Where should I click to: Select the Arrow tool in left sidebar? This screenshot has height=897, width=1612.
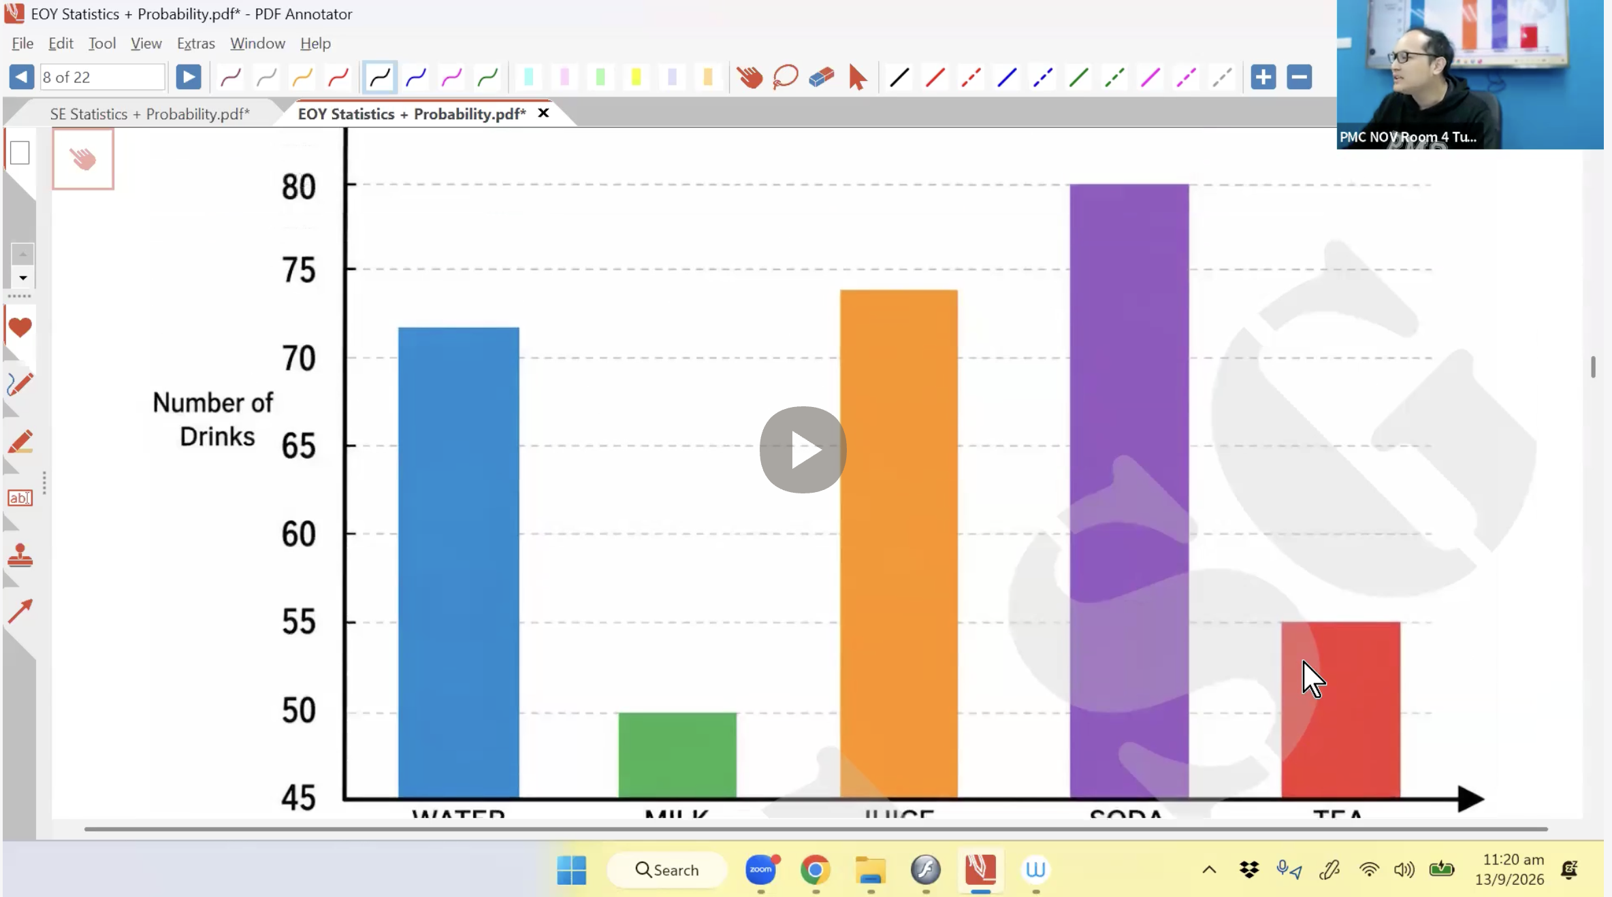20,611
